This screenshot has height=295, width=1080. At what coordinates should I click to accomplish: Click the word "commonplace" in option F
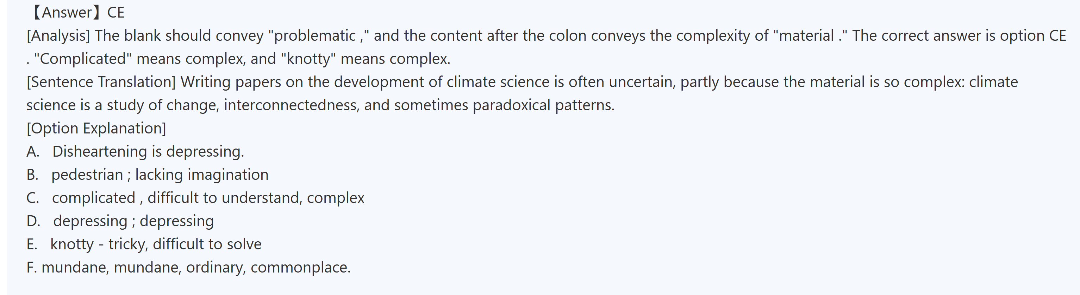point(300,267)
